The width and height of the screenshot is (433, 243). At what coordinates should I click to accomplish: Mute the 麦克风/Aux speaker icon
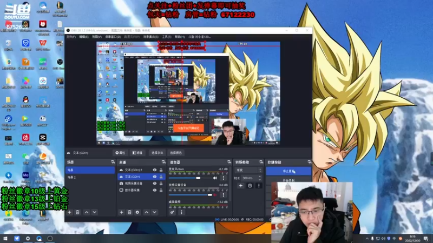tap(215, 178)
